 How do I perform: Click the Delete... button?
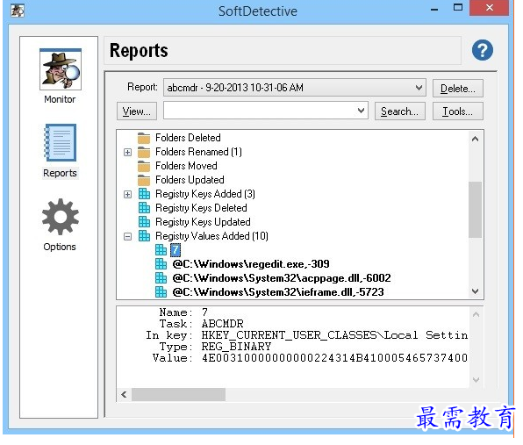(x=458, y=89)
